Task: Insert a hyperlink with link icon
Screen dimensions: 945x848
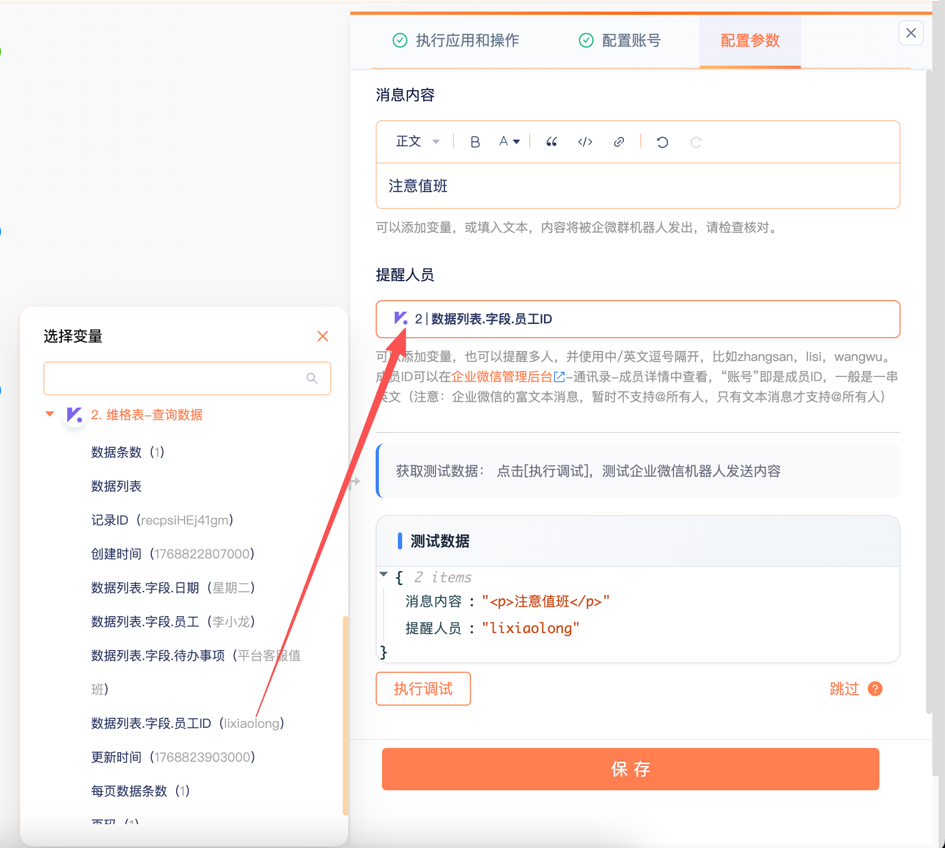Action: (x=619, y=142)
